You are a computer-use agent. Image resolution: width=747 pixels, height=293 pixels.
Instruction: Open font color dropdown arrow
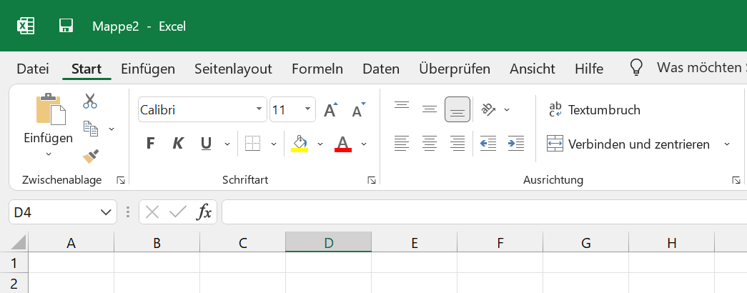[x=364, y=144]
